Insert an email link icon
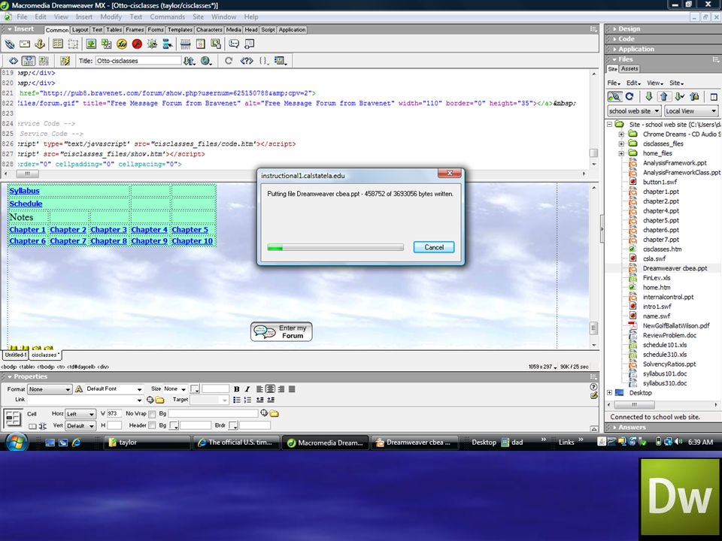This screenshot has height=541, width=722. (x=25, y=44)
